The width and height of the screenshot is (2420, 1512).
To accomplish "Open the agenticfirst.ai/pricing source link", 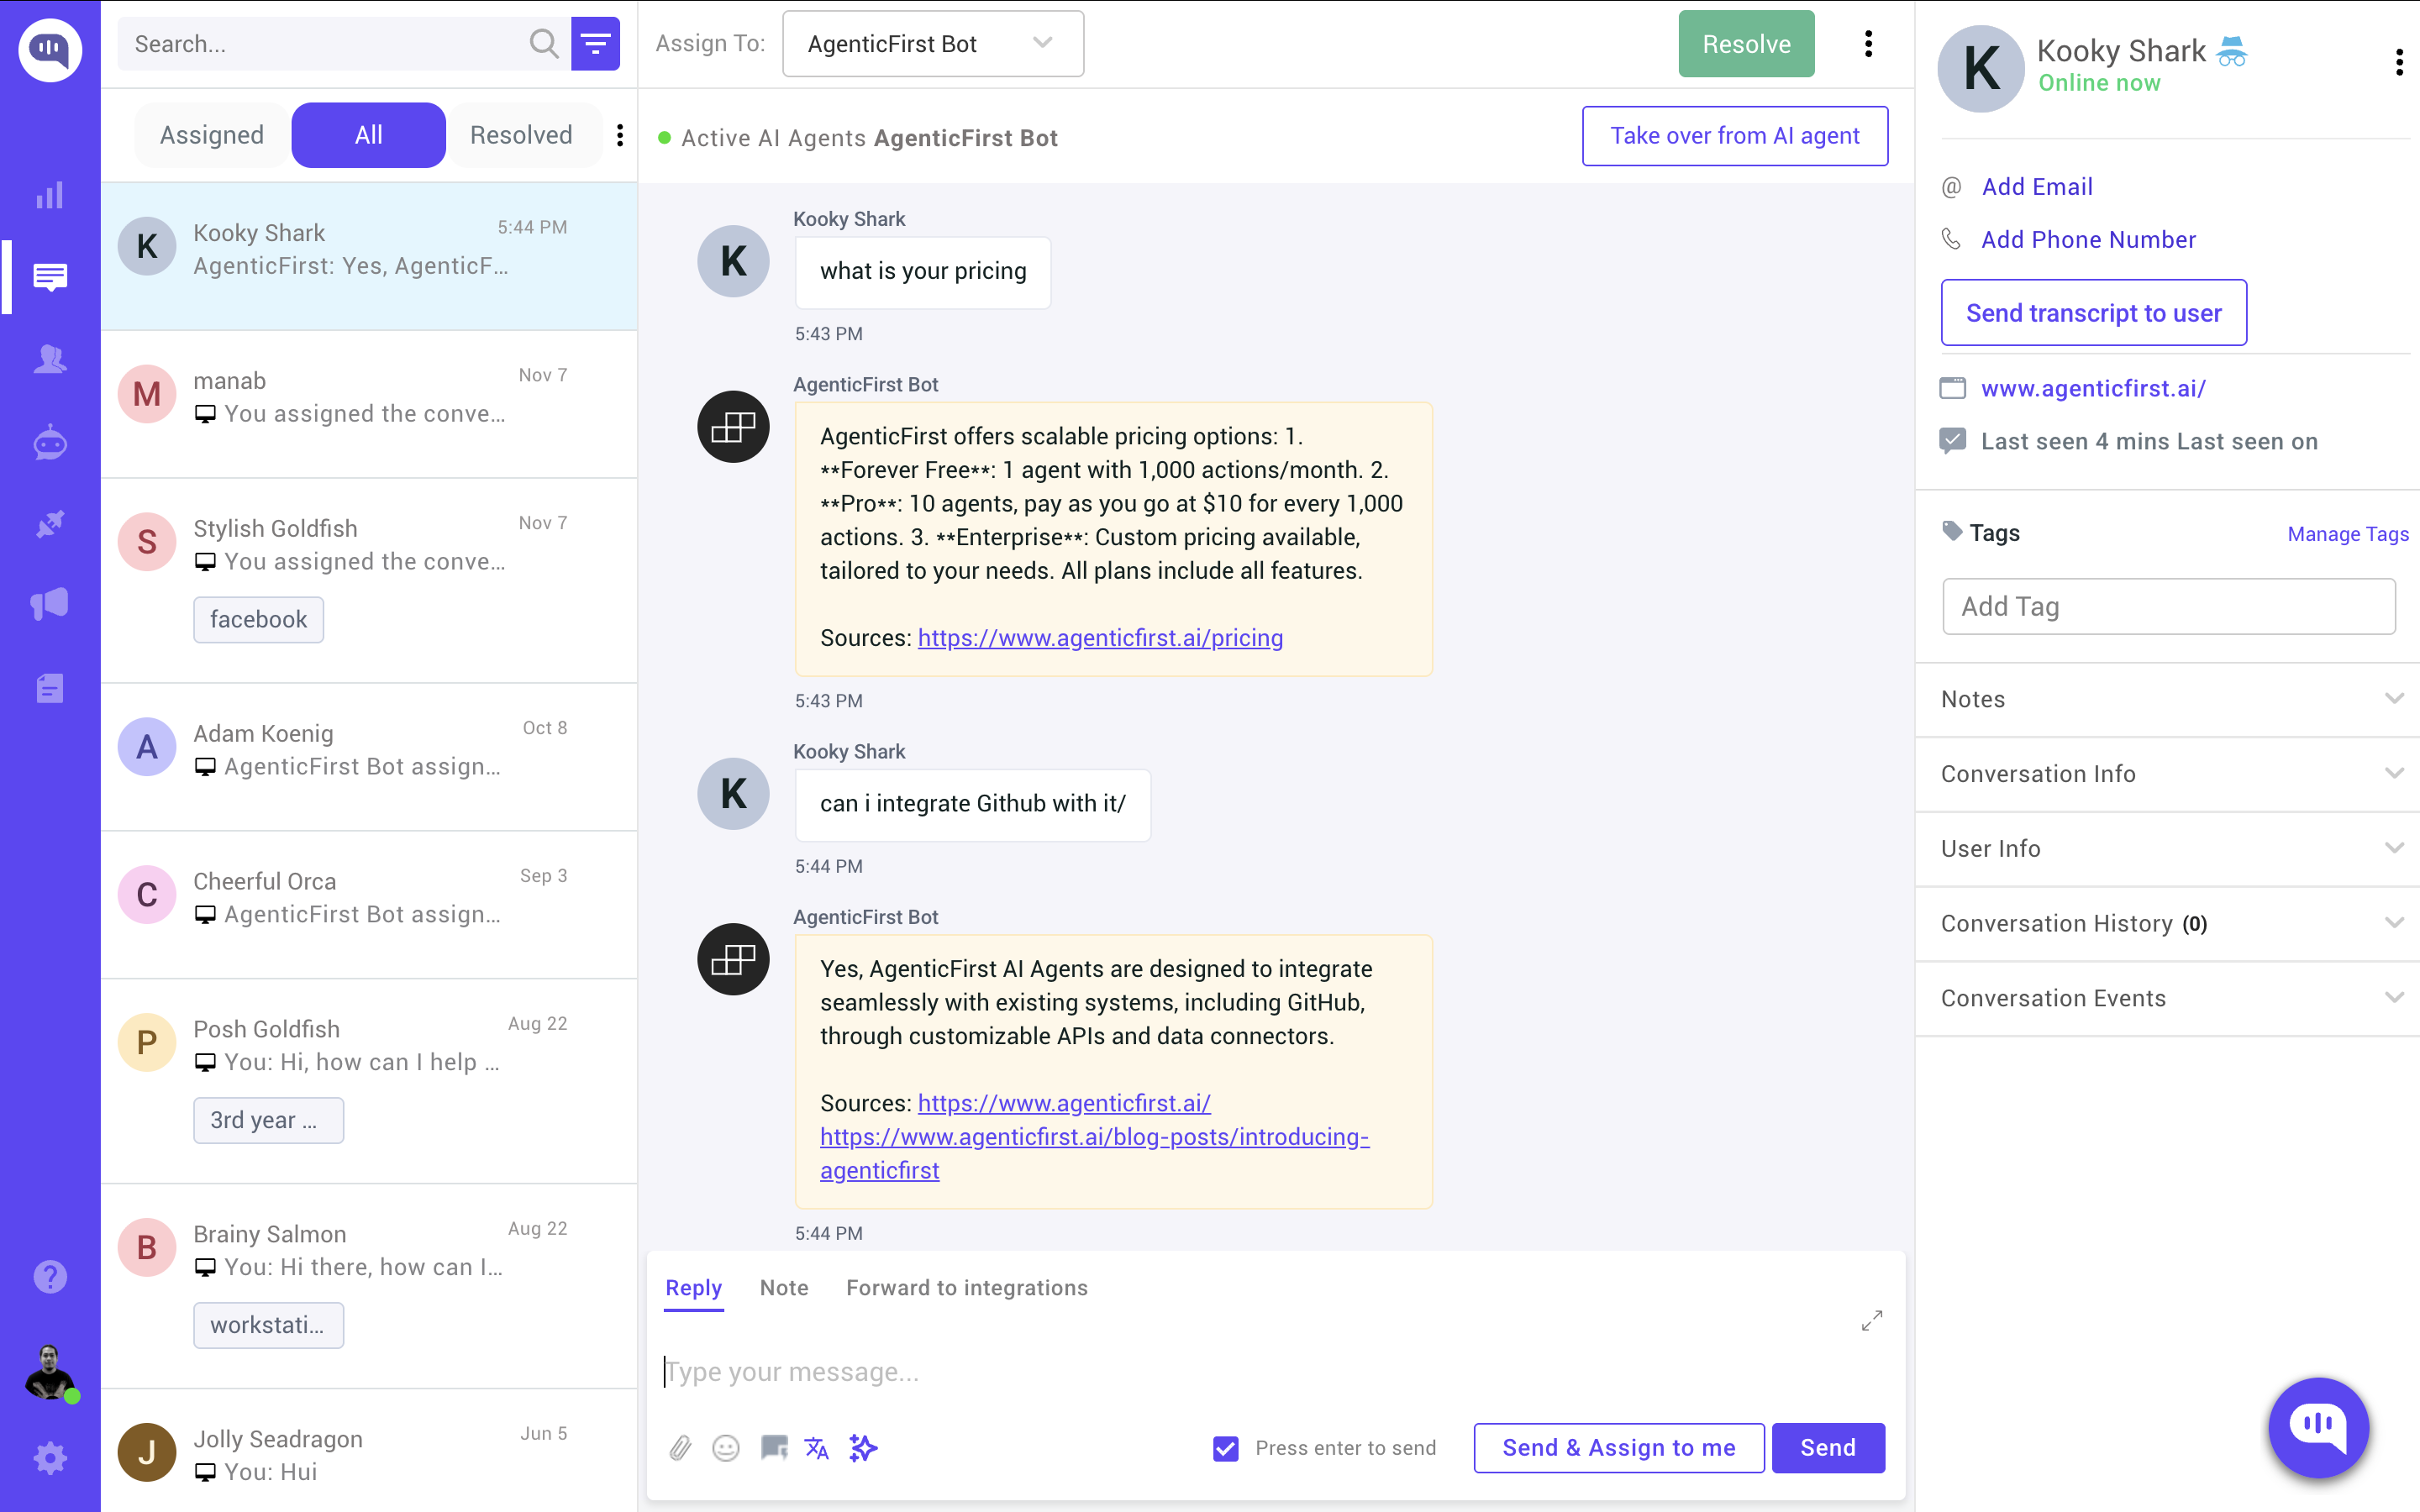I will tap(1100, 638).
